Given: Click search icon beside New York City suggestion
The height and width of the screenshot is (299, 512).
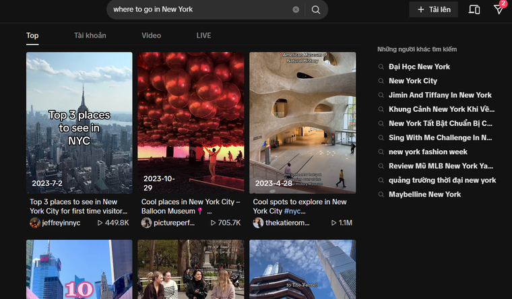Looking at the screenshot, I should (x=381, y=81).
